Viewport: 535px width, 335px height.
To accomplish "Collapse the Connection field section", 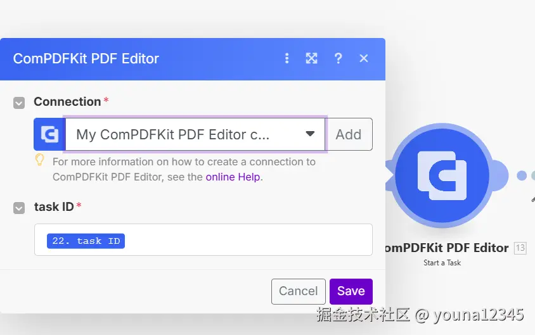I will (19, 103).
